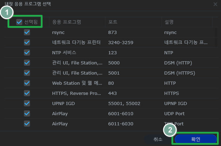Disable the NTP 서비스 row checkbox
This screenshot has height=146, width=221.
pyautogui.click(x=27, y=53)
